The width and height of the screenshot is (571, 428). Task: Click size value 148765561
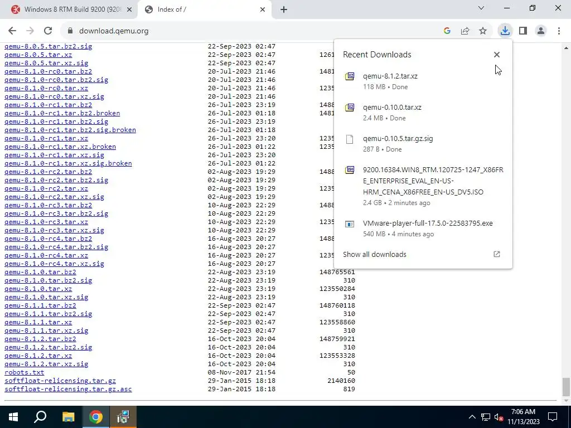pos(337,272)
